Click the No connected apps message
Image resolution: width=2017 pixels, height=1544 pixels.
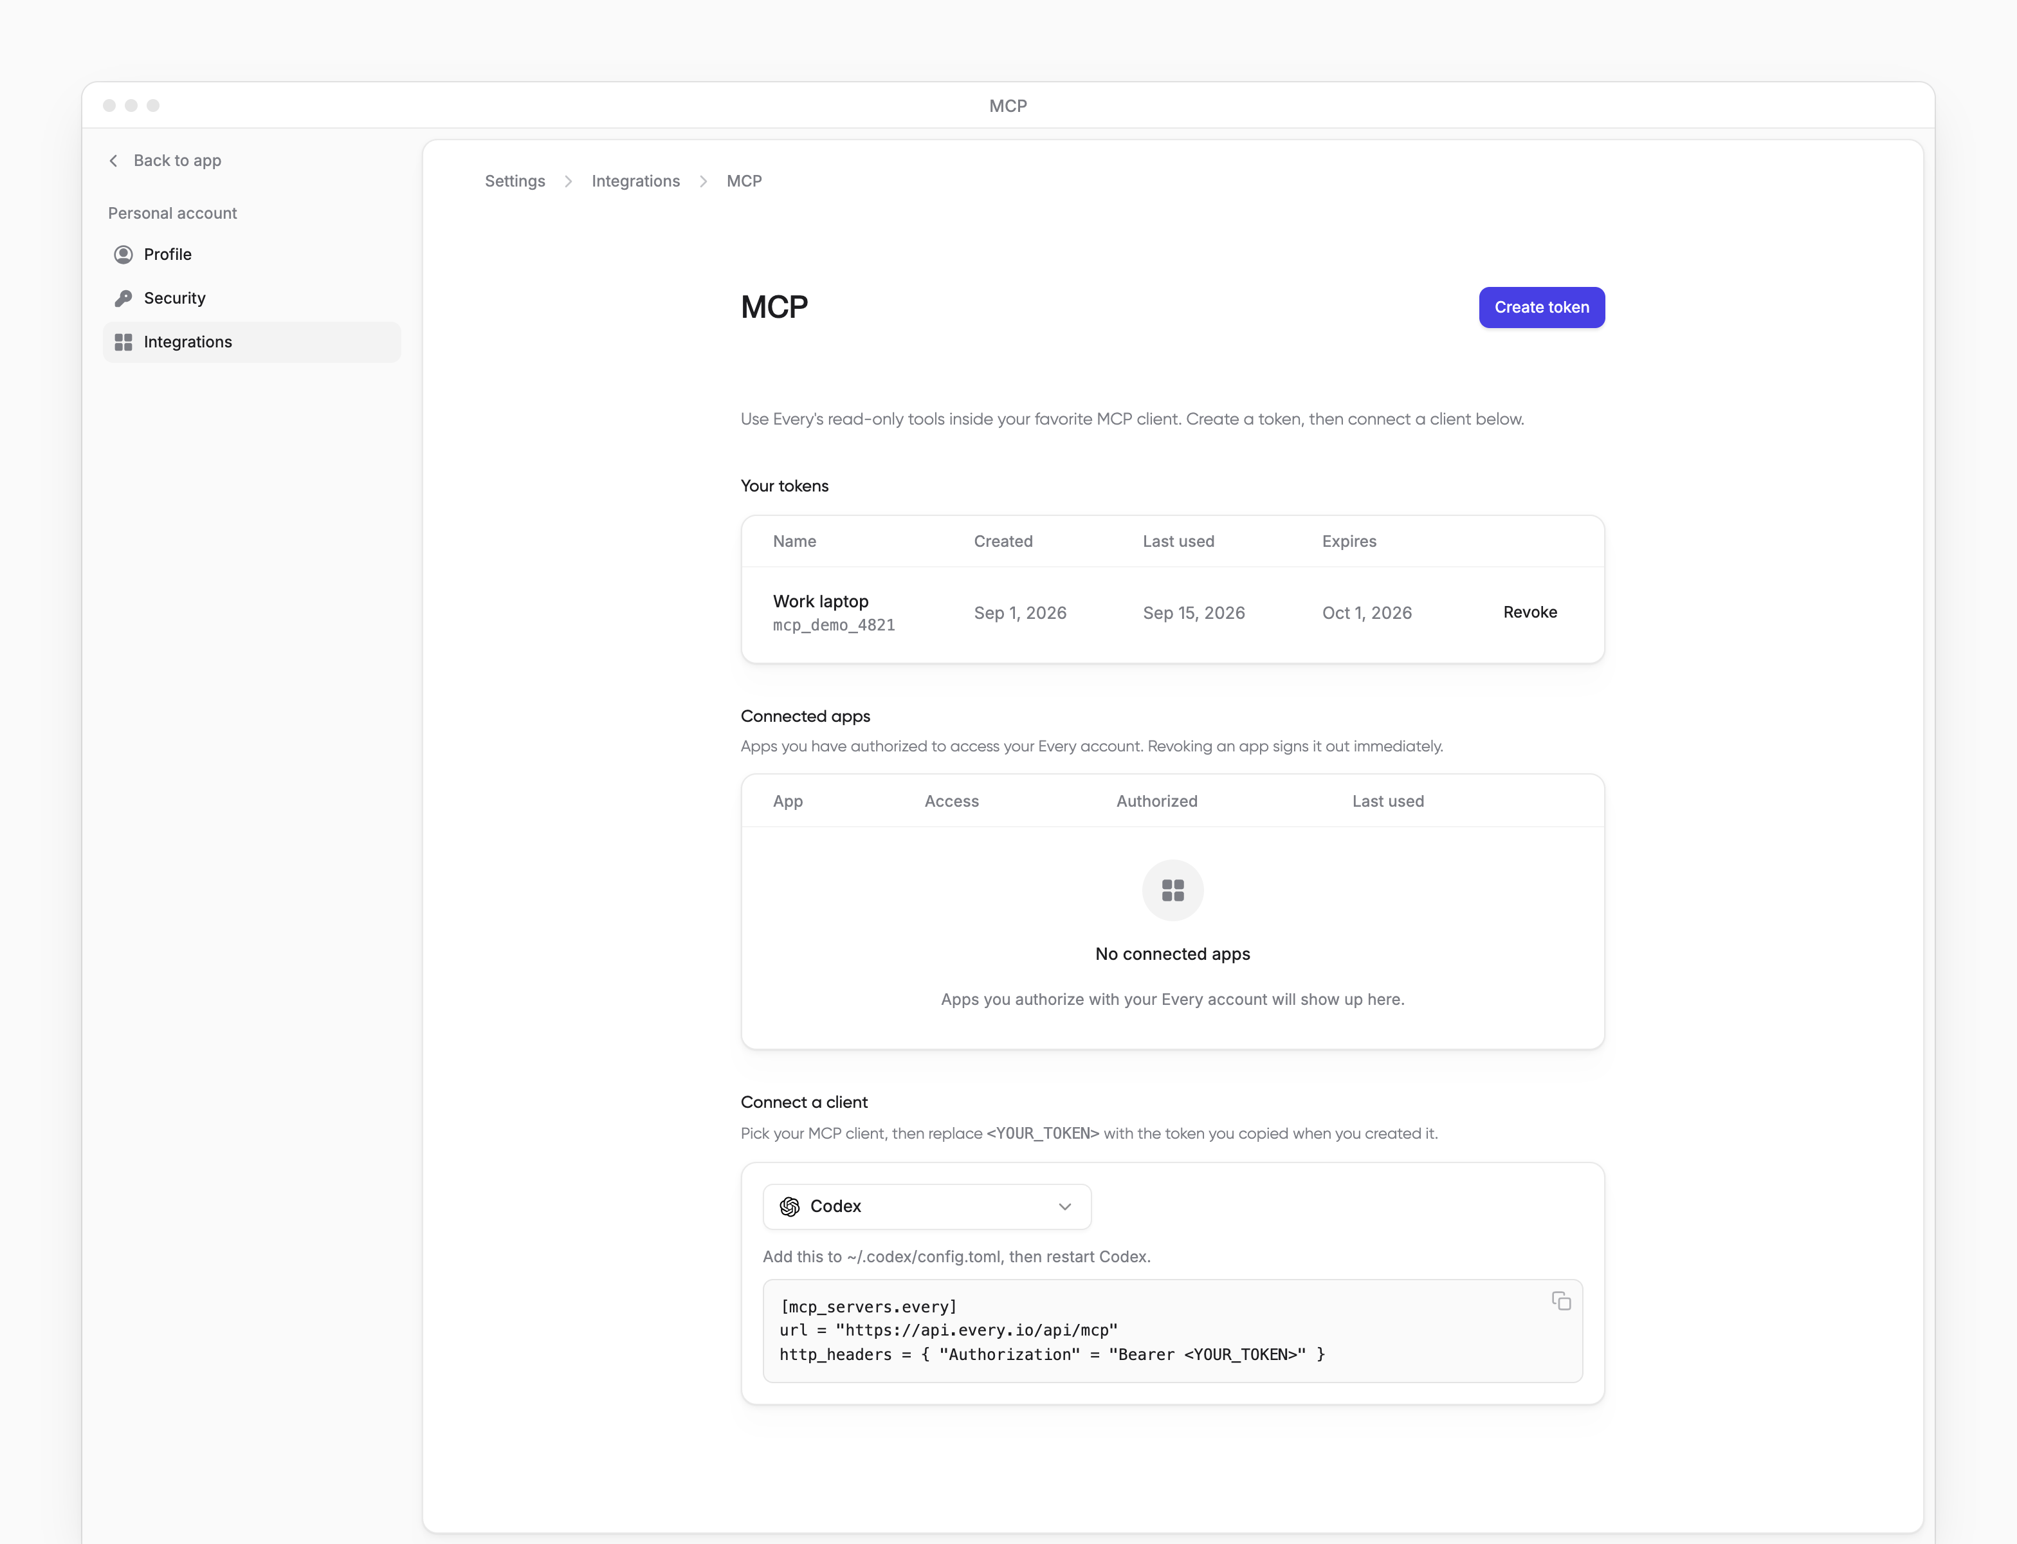pos(1172,954)
